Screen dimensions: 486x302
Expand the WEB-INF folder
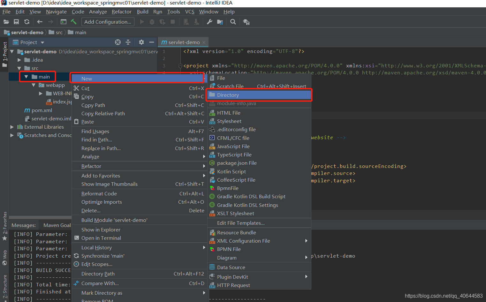(41, 93)
